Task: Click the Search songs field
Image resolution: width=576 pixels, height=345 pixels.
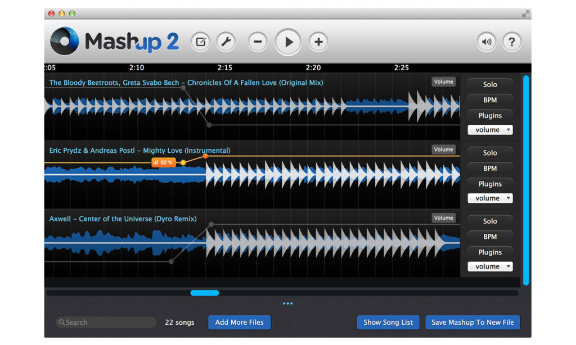Action: coord(106,323)
